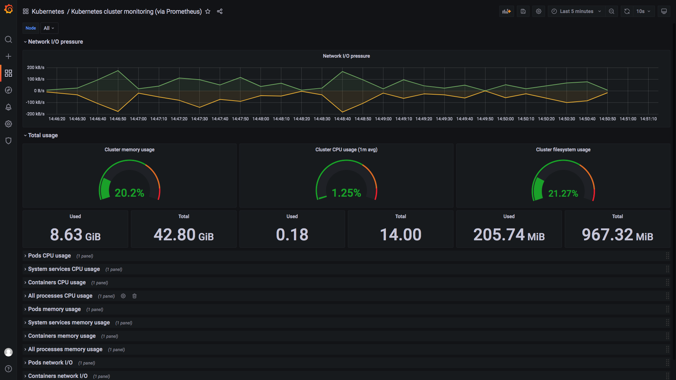676x380 pixels.
Task: Open the Network I/O pressure panel title menu
Action: click(x=346, y=56)
